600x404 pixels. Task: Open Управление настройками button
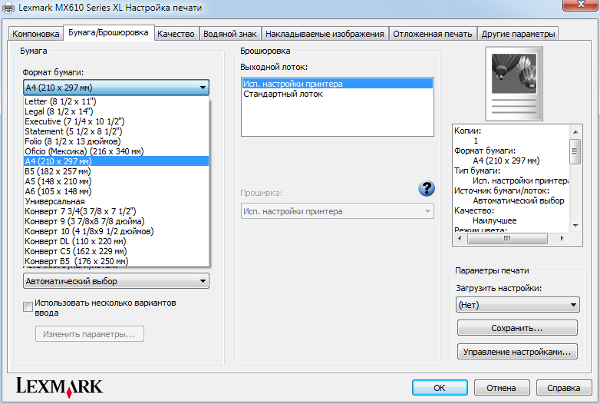[x=517, y=352]
